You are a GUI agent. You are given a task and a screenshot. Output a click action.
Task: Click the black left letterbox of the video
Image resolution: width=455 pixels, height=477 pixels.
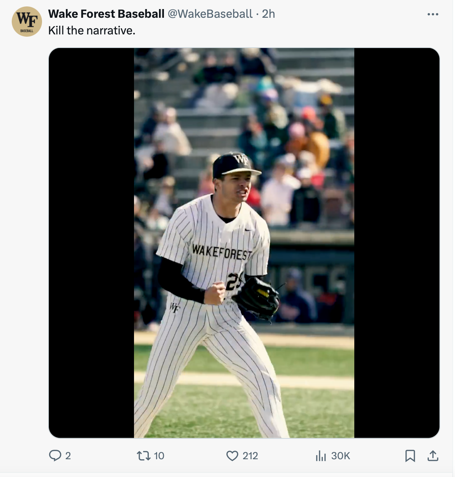(91, 243)
